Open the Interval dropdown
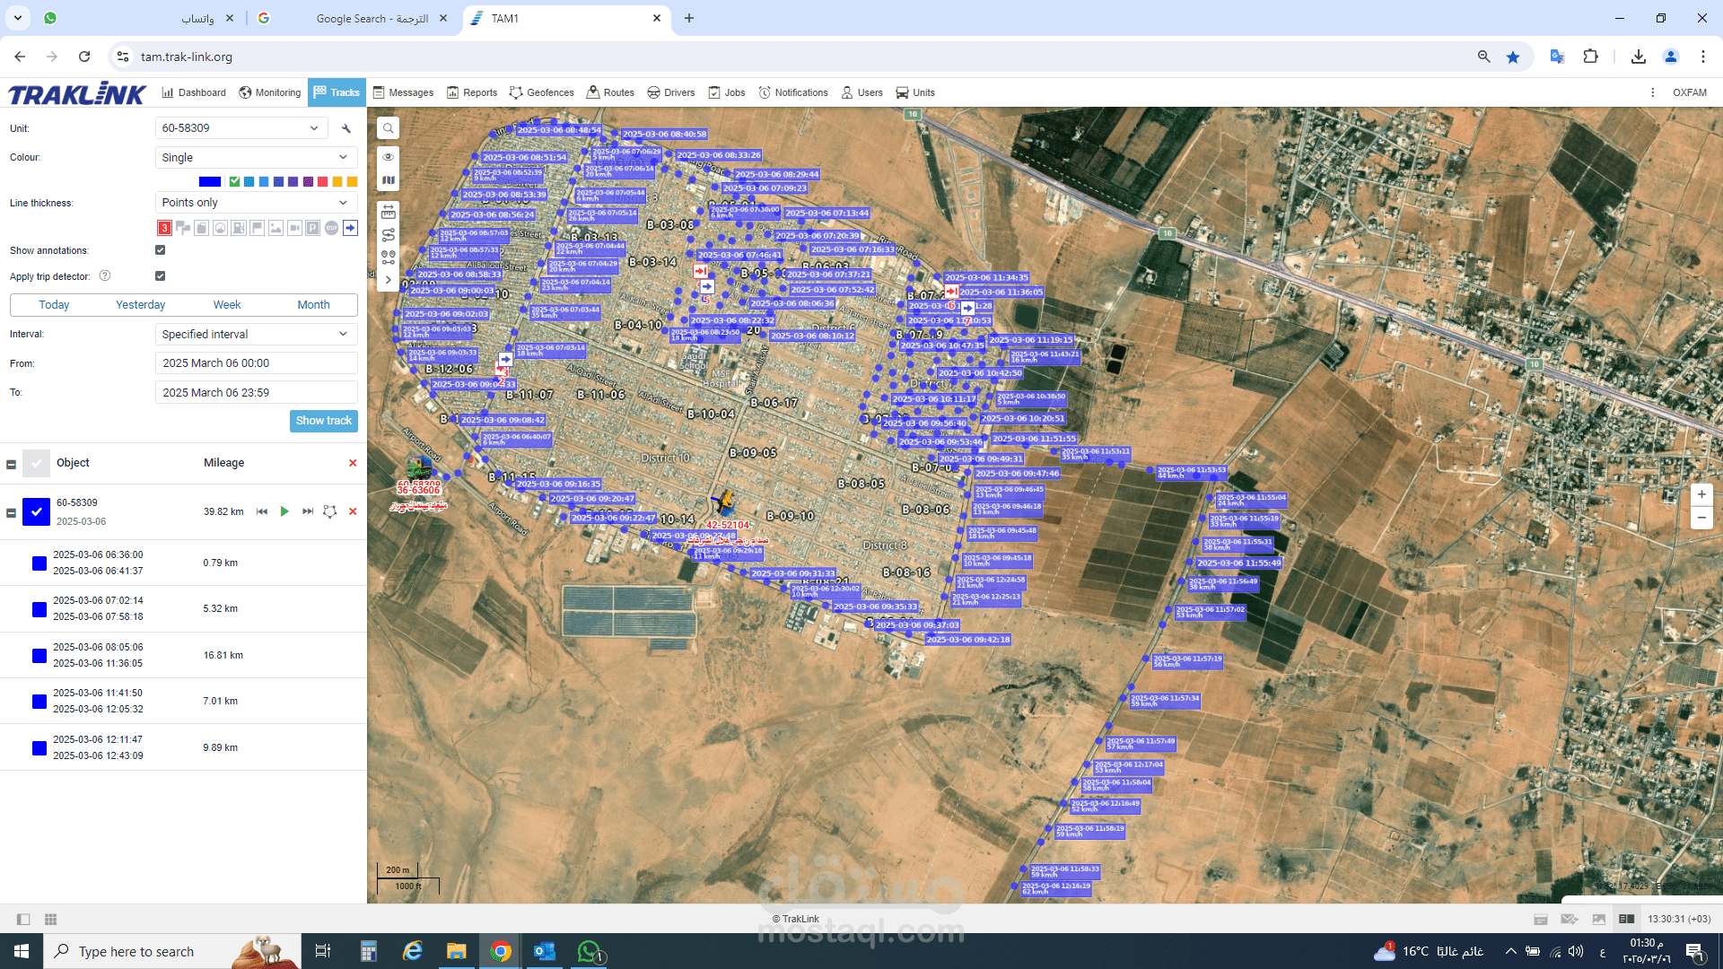The image size is (1723, 969). click(256, 335)
